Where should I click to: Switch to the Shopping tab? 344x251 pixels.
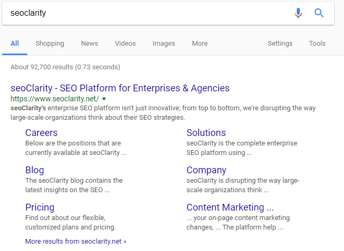point(50,44)
